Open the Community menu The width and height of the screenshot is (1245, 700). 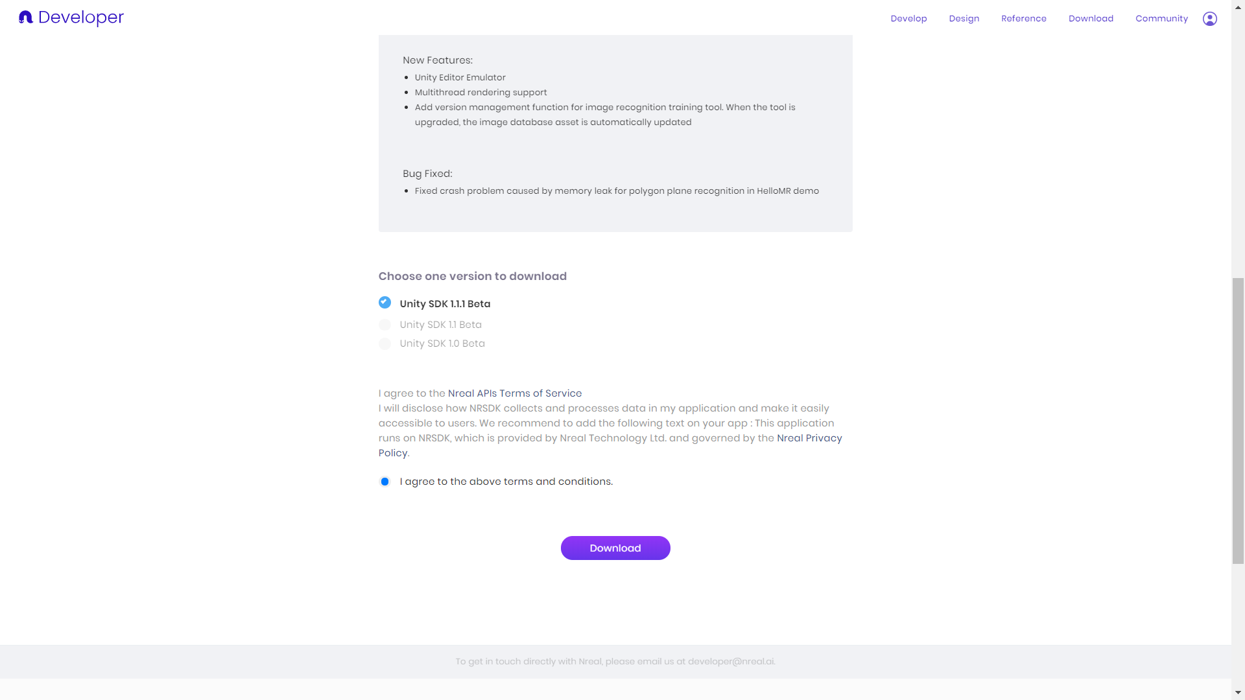pyautogui.click(x=1161, y=19)
